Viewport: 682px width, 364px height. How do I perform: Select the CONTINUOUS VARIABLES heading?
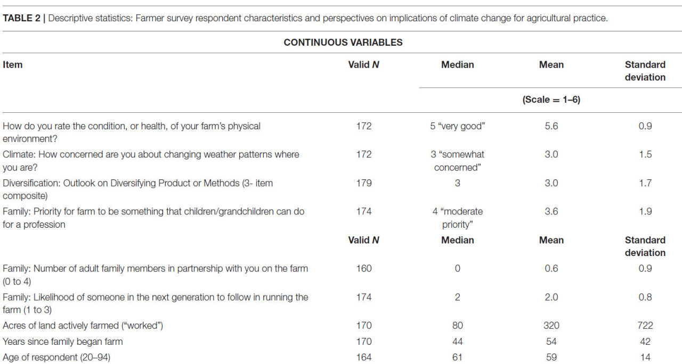[x=343, y=43]
